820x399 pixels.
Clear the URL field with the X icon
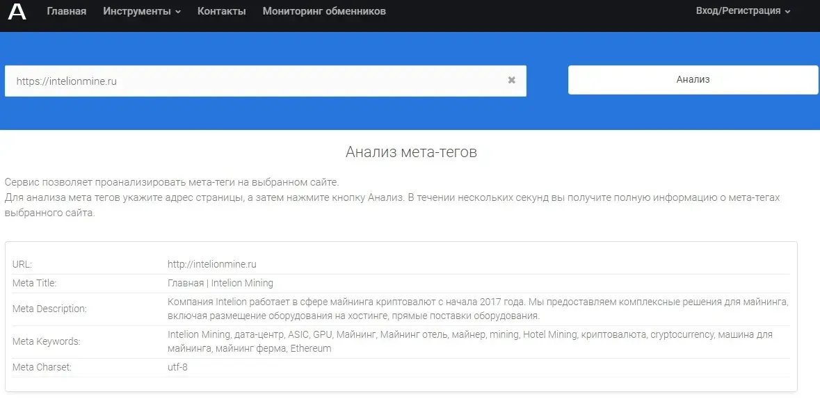(511, 80)
